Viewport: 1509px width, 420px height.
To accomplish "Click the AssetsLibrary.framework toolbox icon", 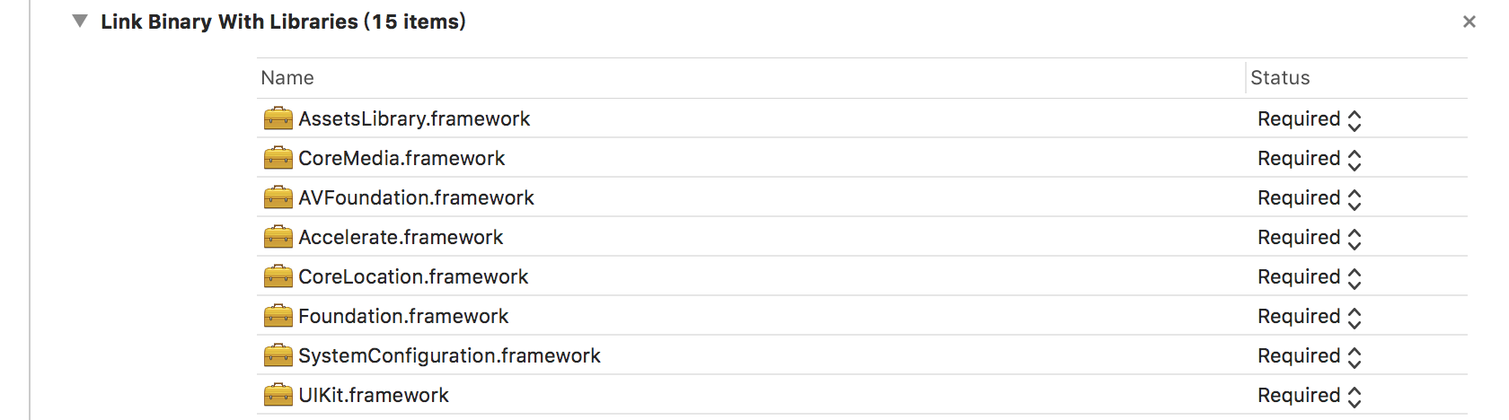I will click(x=278, y=118).
